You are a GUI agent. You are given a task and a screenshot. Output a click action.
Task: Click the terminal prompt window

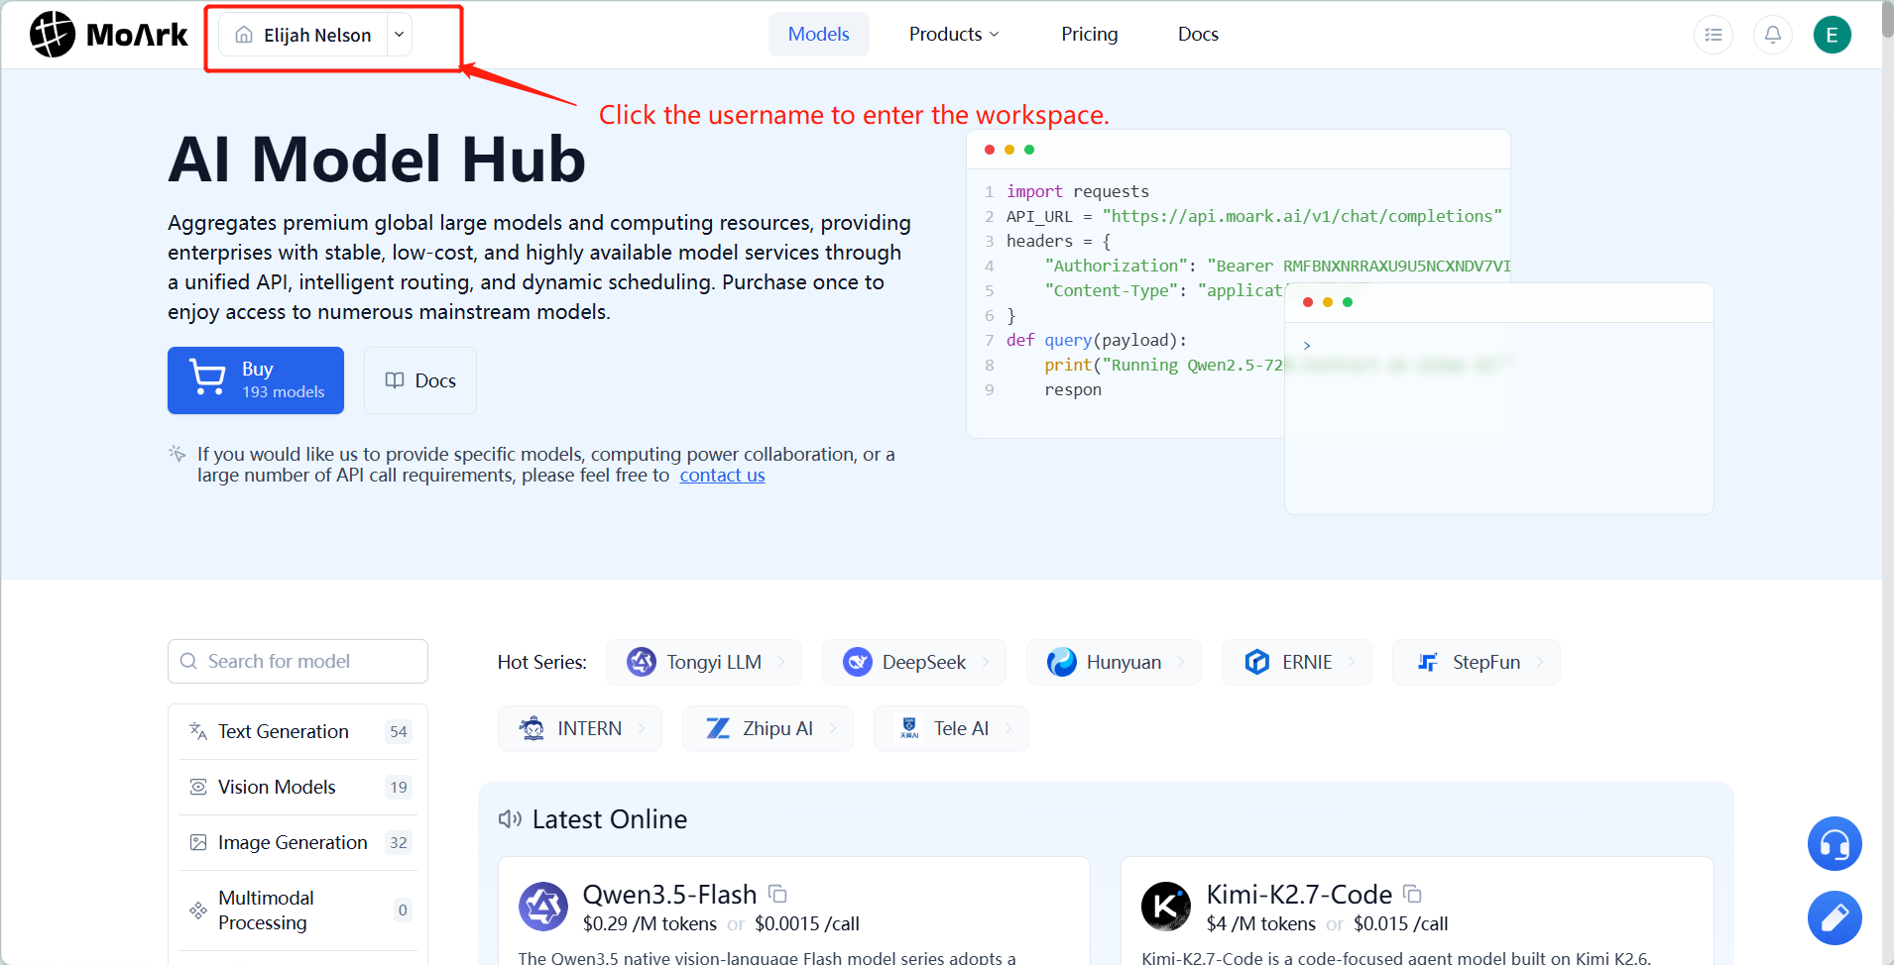pyautogui.click(x=1498, y=398)
